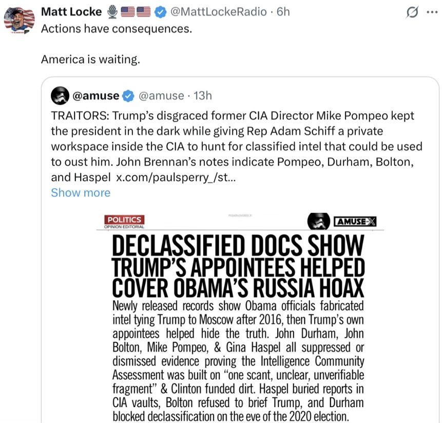Expand quoted post with Show more
The height and width of the screenshot is (423, 442).
(81, 193)
